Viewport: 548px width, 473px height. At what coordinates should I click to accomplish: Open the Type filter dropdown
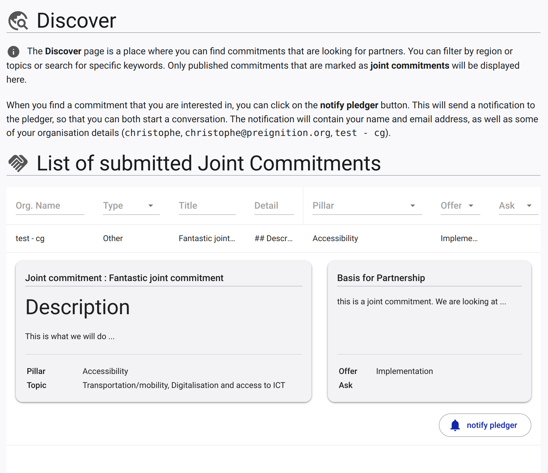click(132, 206)
